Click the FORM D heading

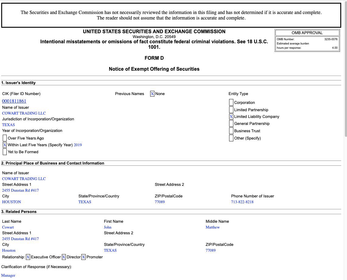tap(154, 58)
